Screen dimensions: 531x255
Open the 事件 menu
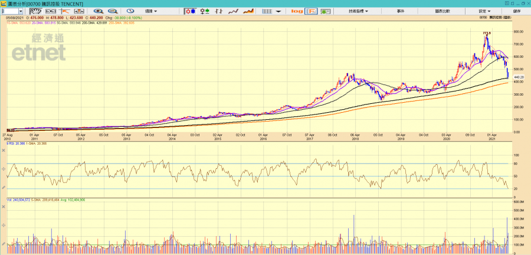400,11
